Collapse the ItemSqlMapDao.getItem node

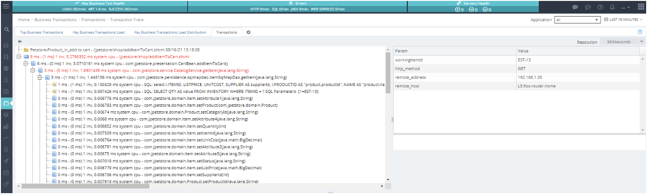point(41,77)
